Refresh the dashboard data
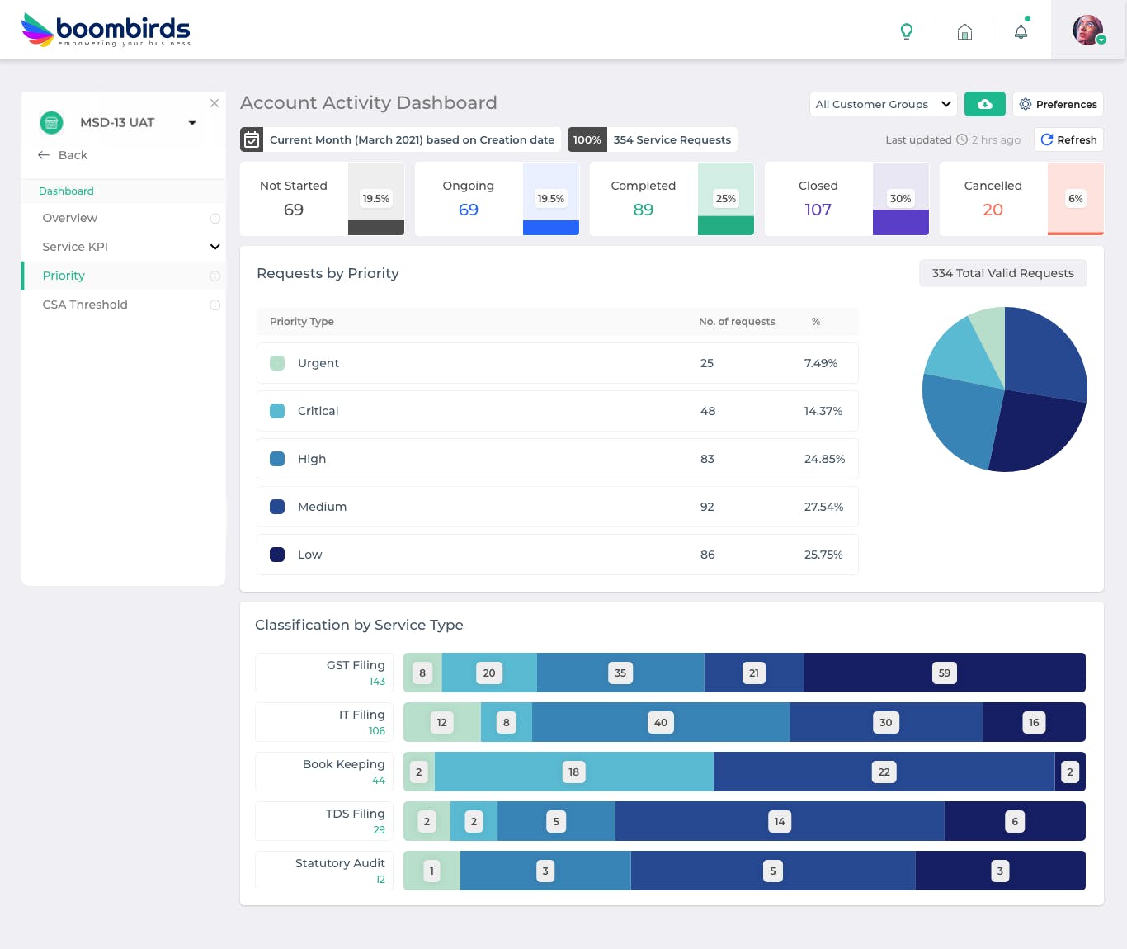 coord(1069,139)
